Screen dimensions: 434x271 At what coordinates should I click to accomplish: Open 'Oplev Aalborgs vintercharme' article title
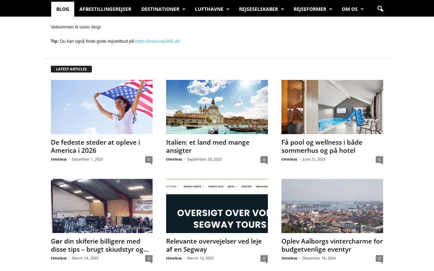(332, 245)
